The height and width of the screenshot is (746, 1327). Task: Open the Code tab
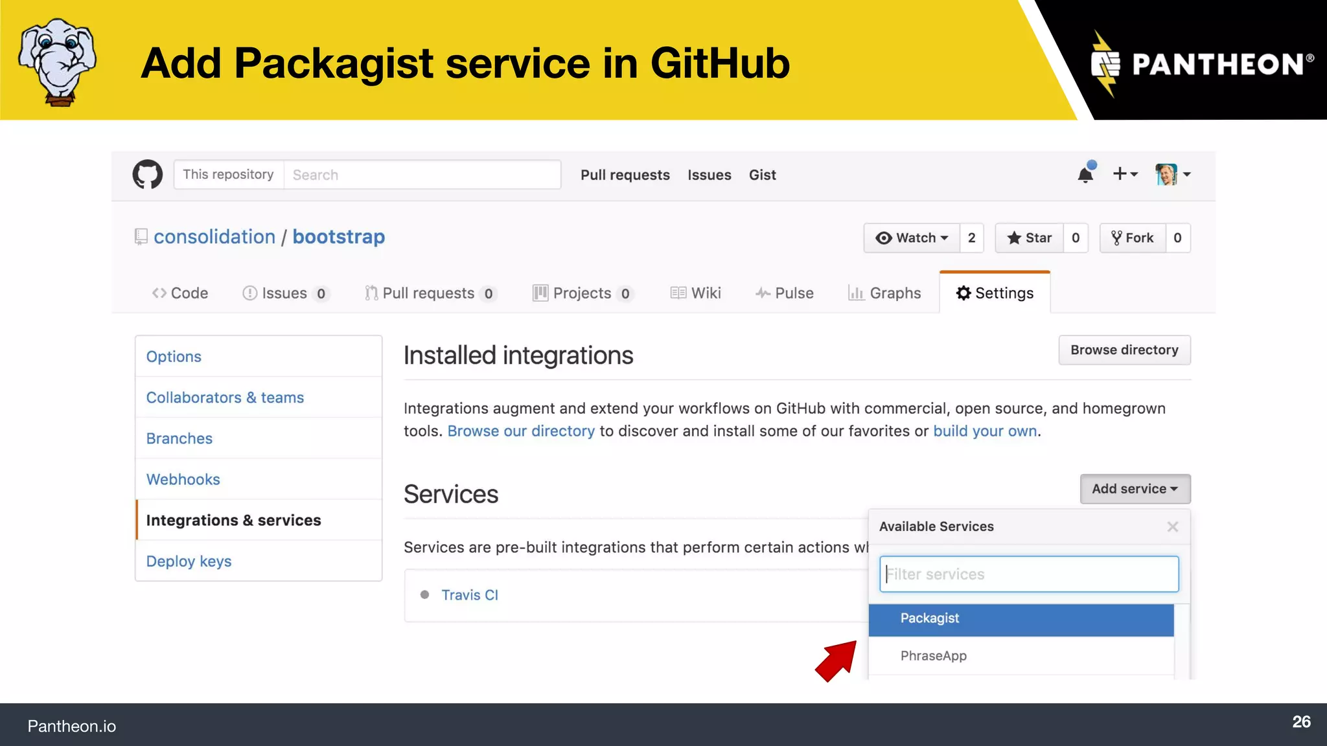point(180,293)
